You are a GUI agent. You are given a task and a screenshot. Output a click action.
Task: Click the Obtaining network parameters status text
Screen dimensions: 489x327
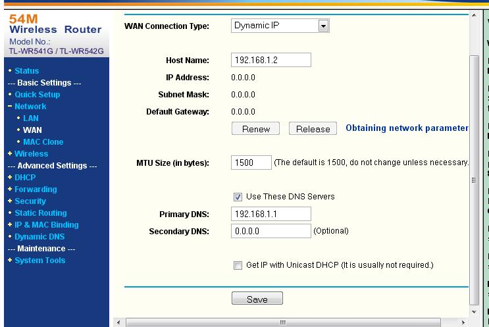407,128
